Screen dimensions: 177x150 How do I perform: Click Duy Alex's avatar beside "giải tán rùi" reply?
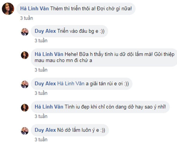point(25,84)
